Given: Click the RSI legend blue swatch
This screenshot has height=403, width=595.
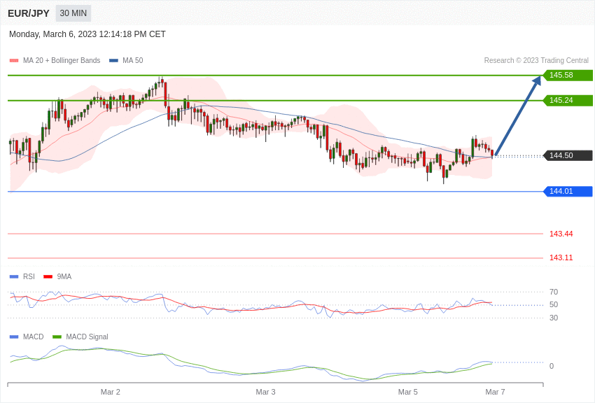Looking at the screenshot, I should (14, 277).
